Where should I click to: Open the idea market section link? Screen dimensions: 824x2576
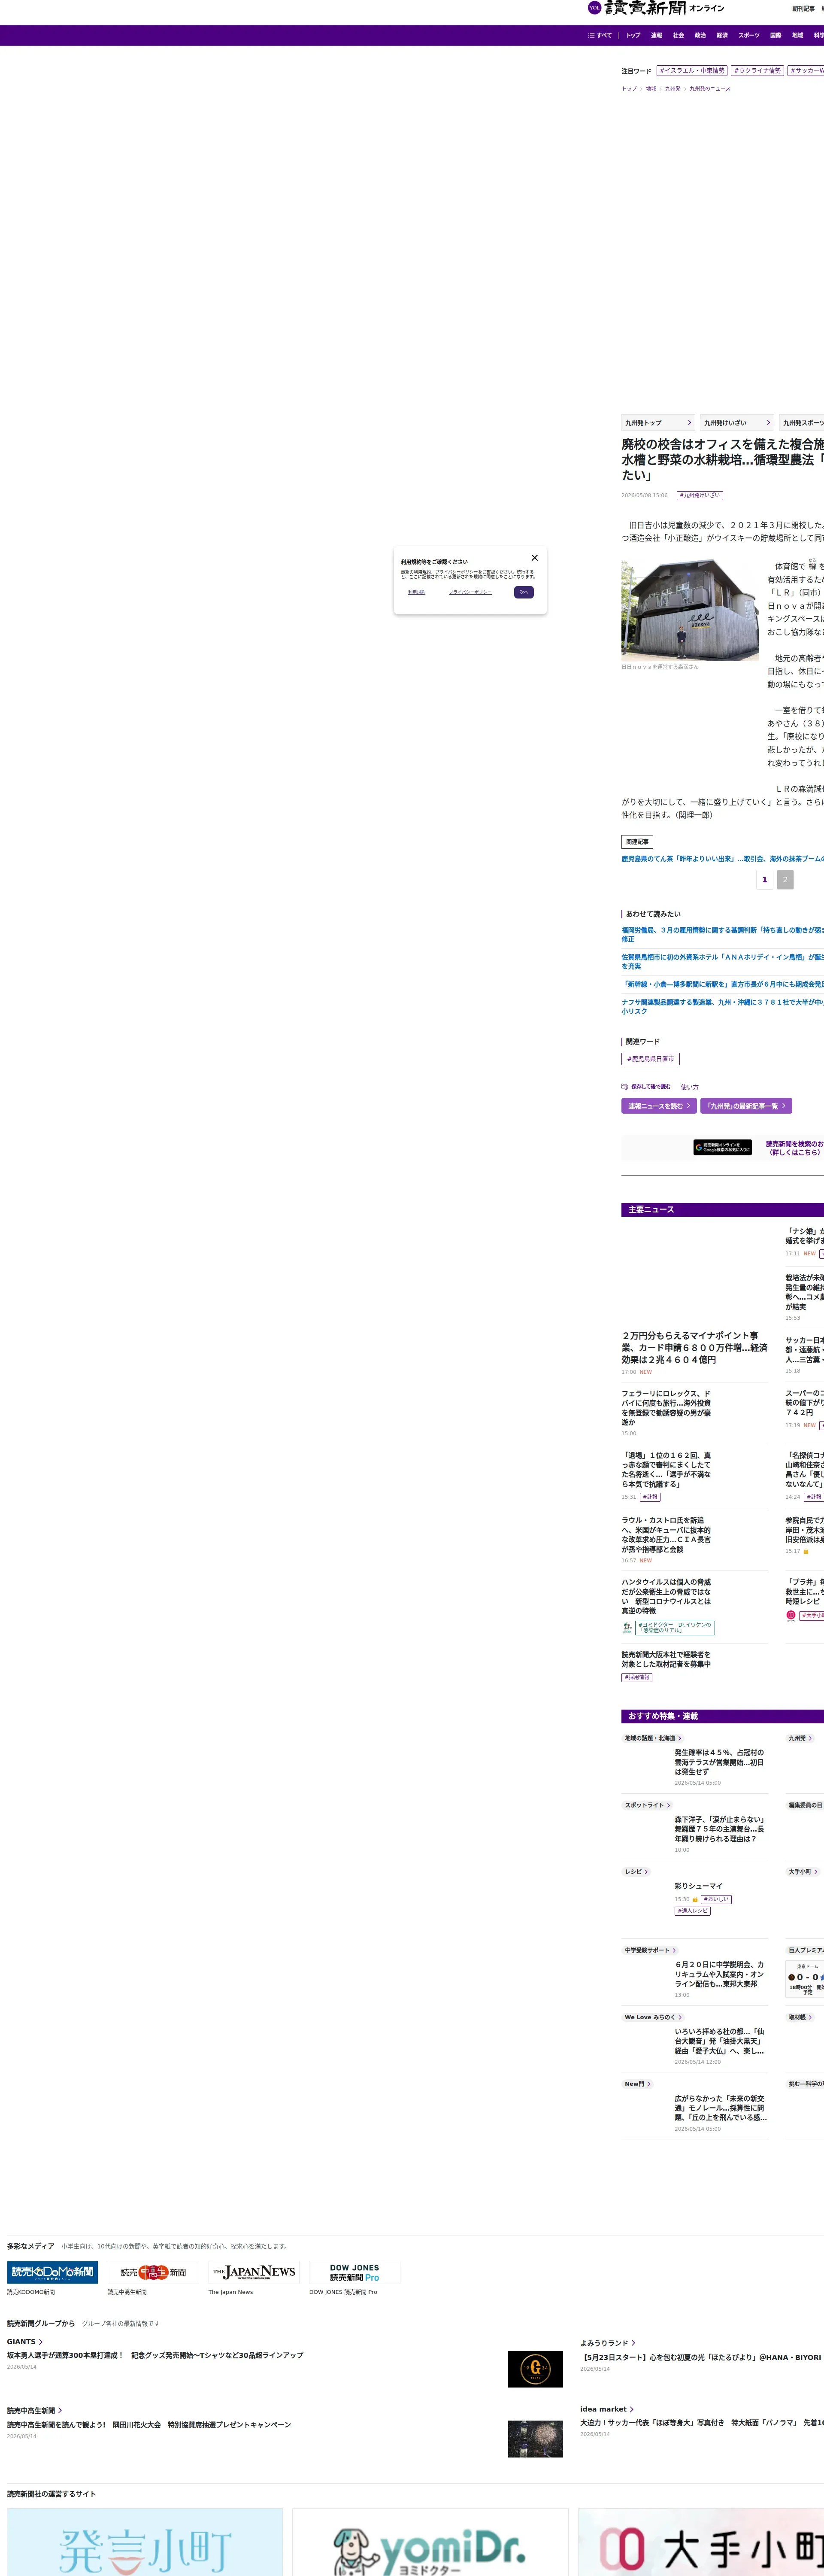606,2409
